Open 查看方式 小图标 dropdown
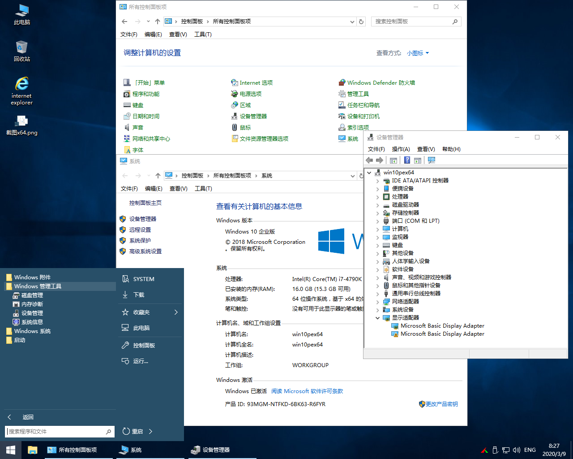 click(x=418, y=53)
